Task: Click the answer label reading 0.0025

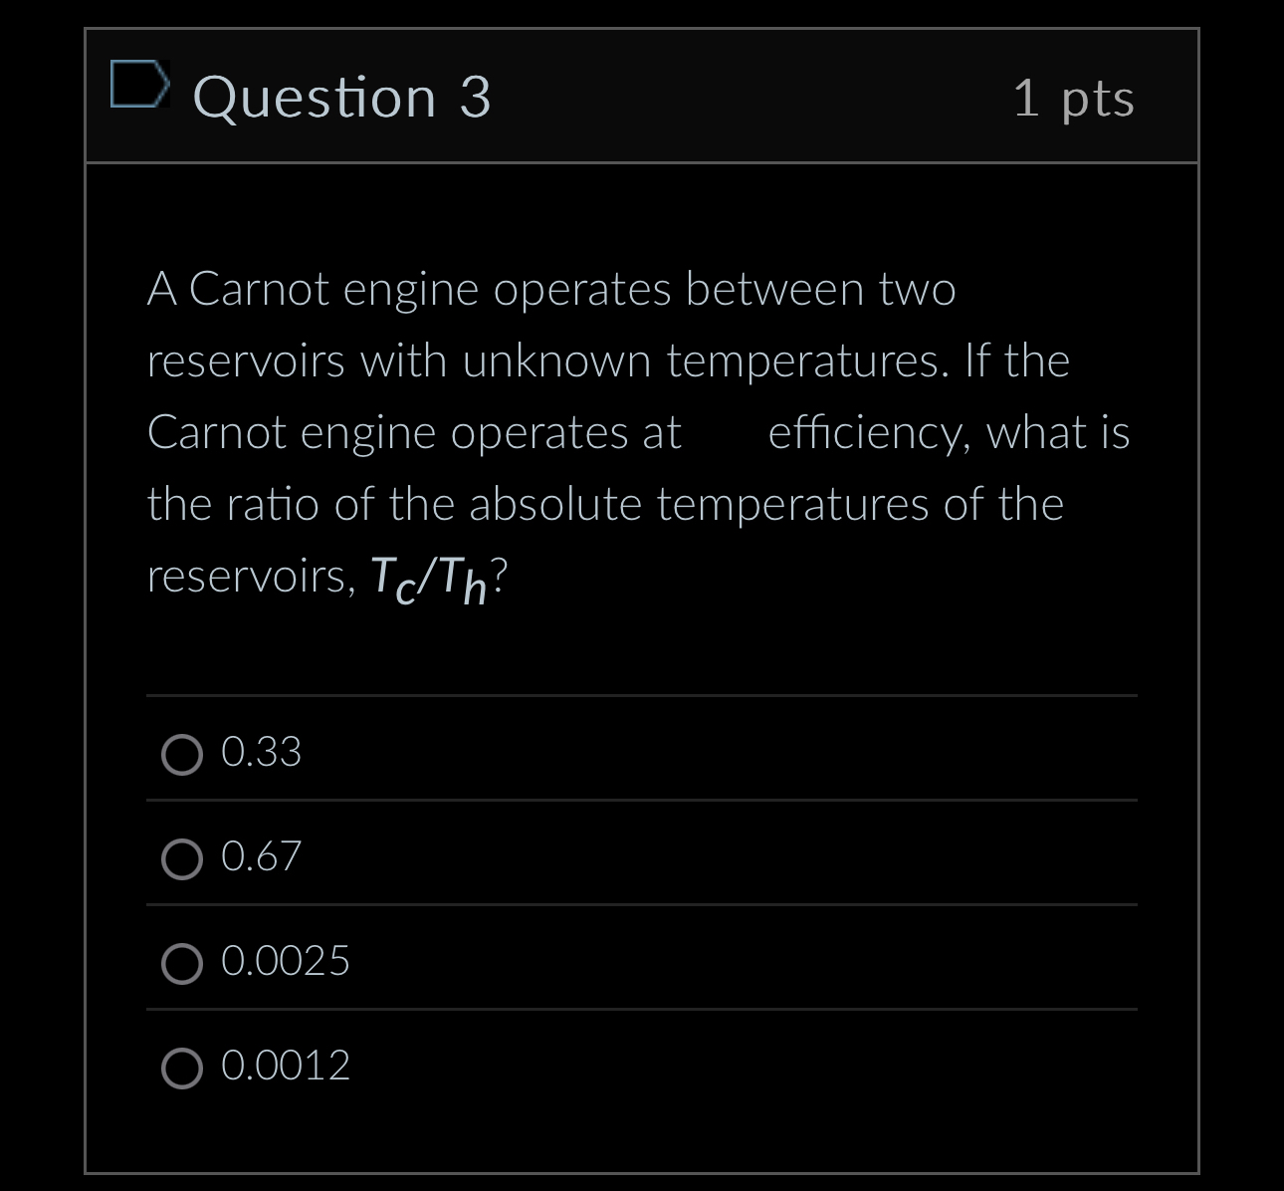Action: click(286, 962)
